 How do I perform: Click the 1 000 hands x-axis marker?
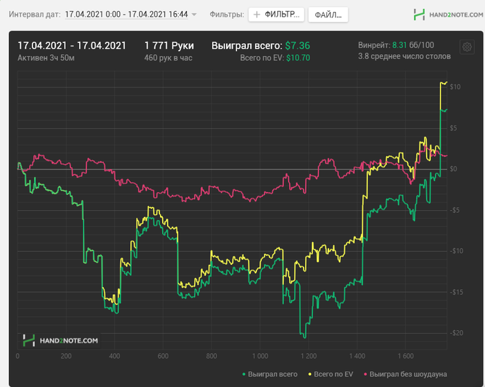click(260, 356)
